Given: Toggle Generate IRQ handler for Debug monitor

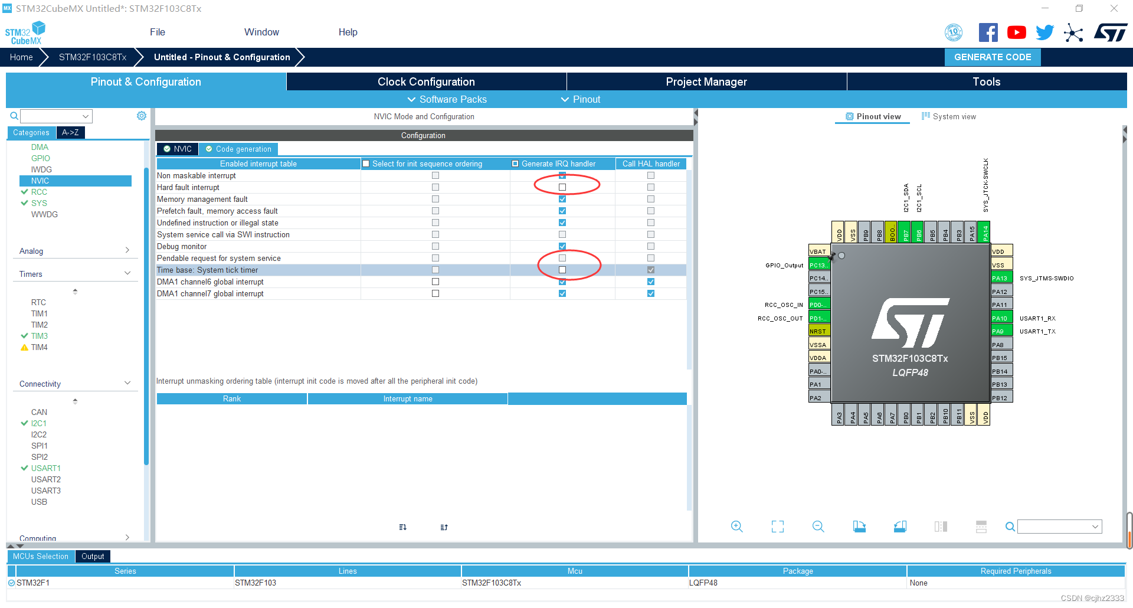Looking at the screenshot, I should point(562,246).
